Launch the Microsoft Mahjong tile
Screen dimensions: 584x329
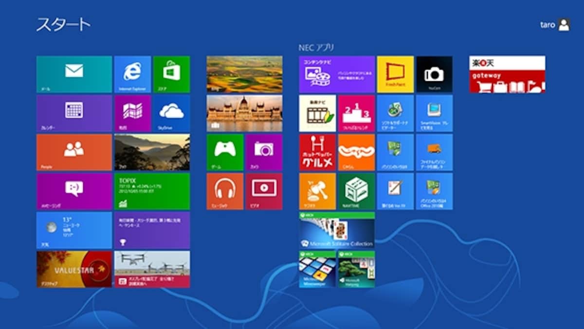[356, 269]
